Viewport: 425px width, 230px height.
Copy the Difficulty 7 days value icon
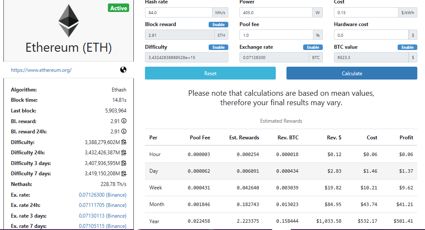click(124, 174)
